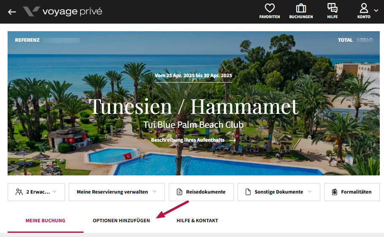Click the Formalitäten passport icon
The height and width of the screenshot is (237, 384).
[x=335, y=192]
